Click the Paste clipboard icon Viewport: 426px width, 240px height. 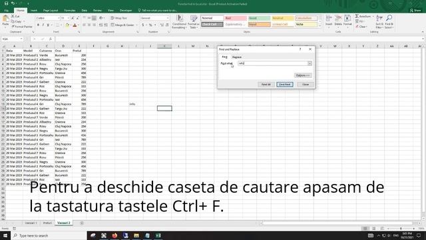(5, 19)
